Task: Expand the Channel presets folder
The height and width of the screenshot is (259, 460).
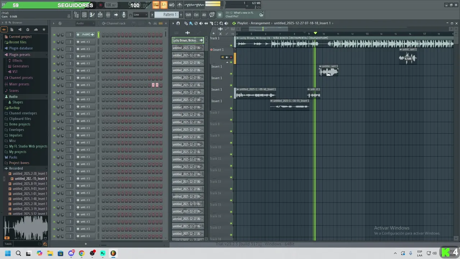Action: 21,78
